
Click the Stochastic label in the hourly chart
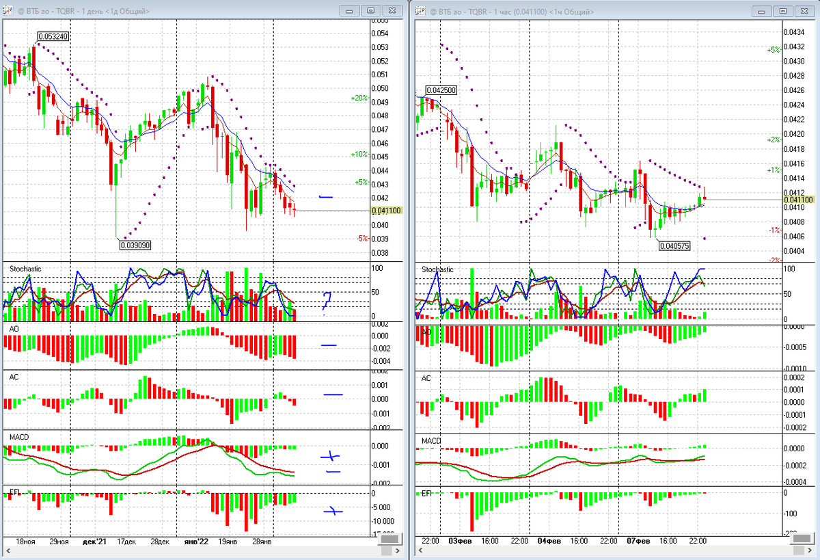(x=437, y=269)
